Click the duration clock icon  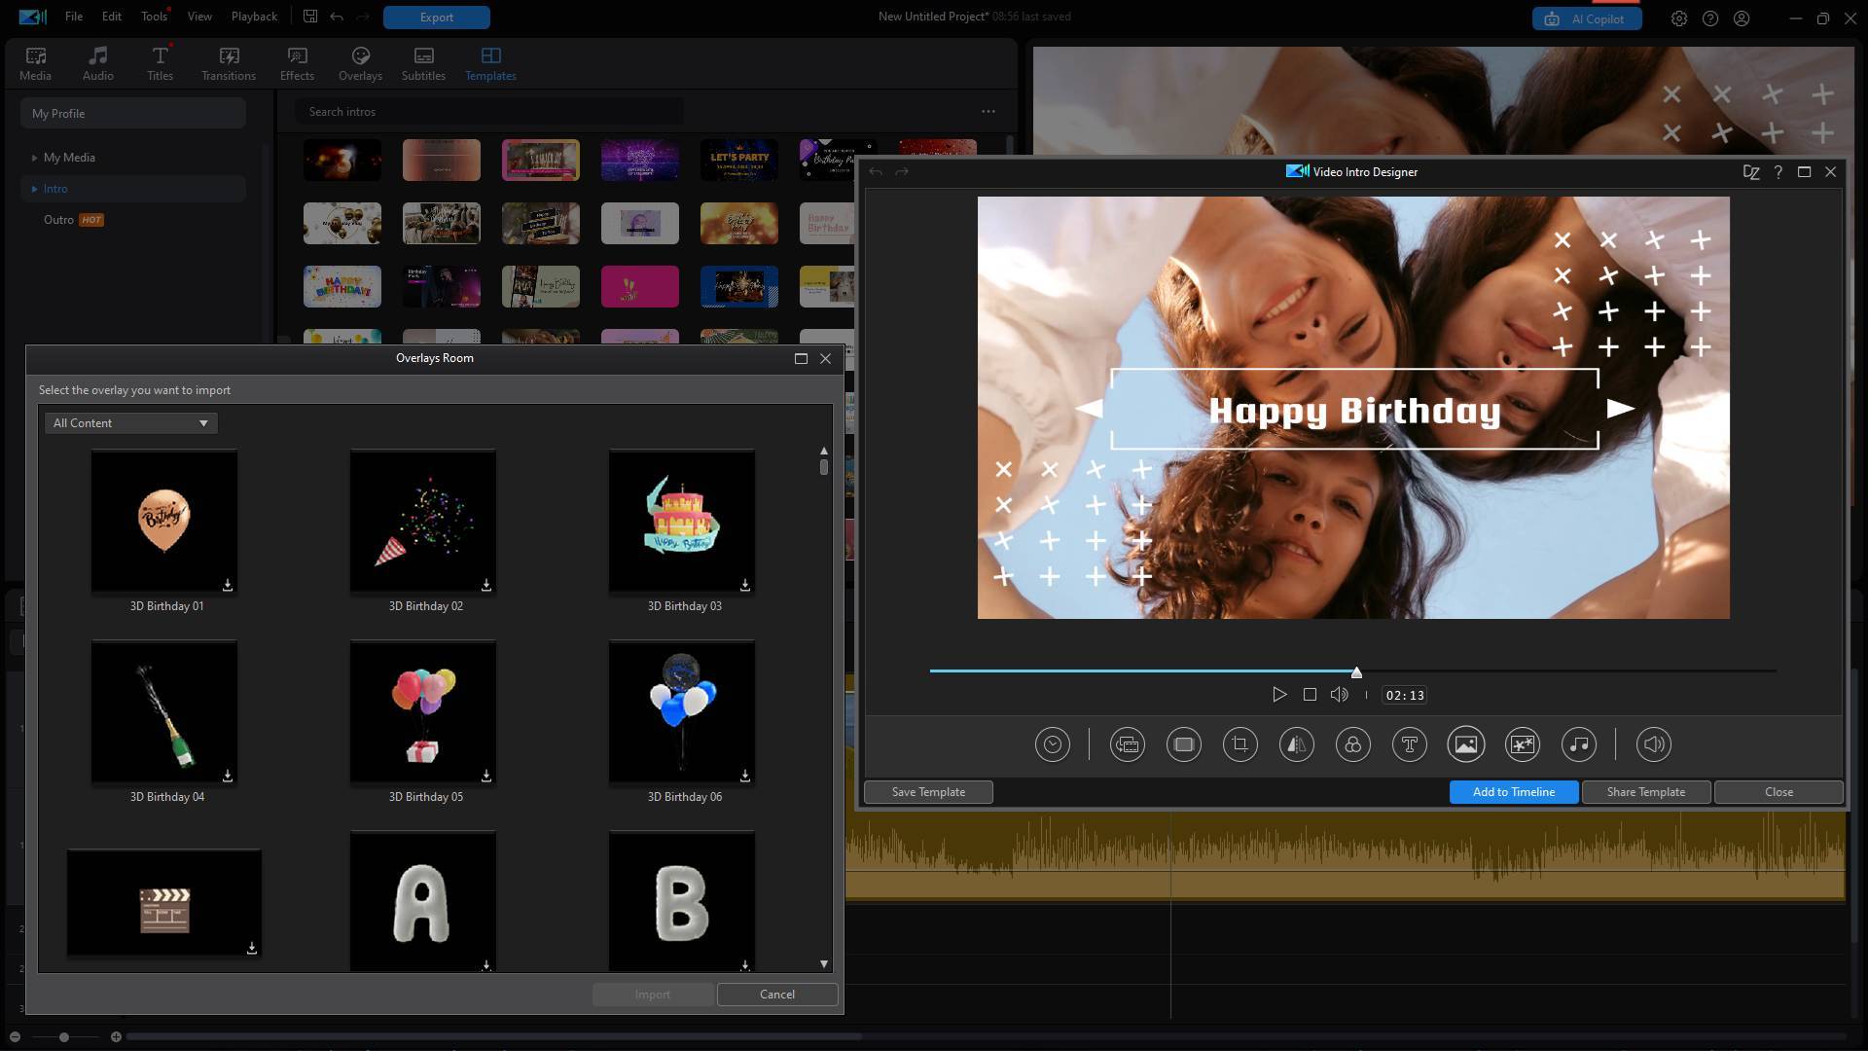click(1052, 745)
